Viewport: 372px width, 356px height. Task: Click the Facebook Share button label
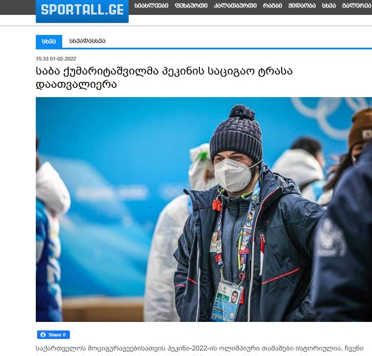[55, 335]
